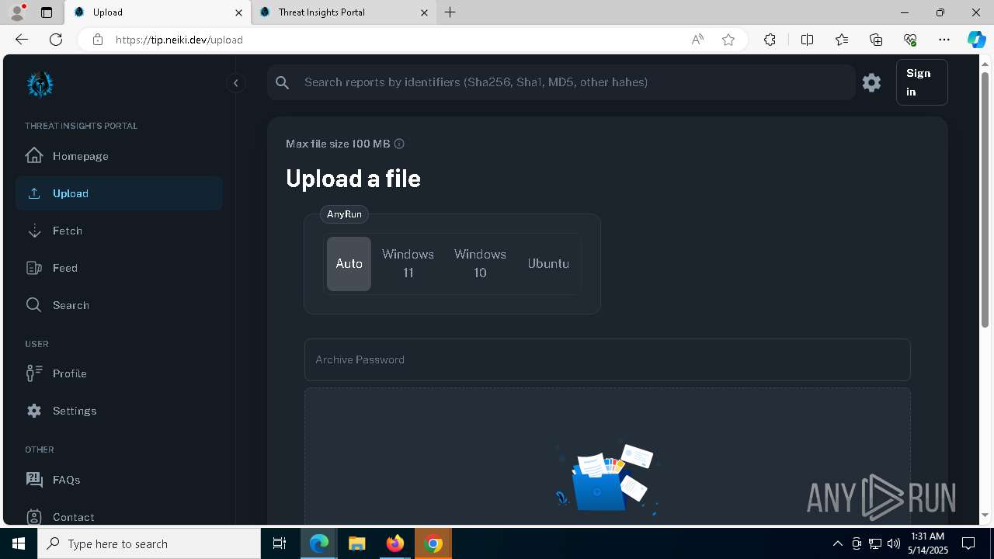Select the Auto environment option
The image size is (994, 559).
[349, 264]
